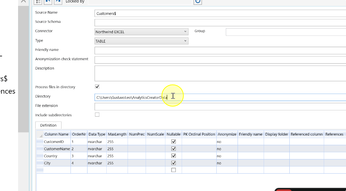Image resolution: width=346 pixels, height=191 pixels.
Task: Click the Column Name column header
Action: click(57, 134)
